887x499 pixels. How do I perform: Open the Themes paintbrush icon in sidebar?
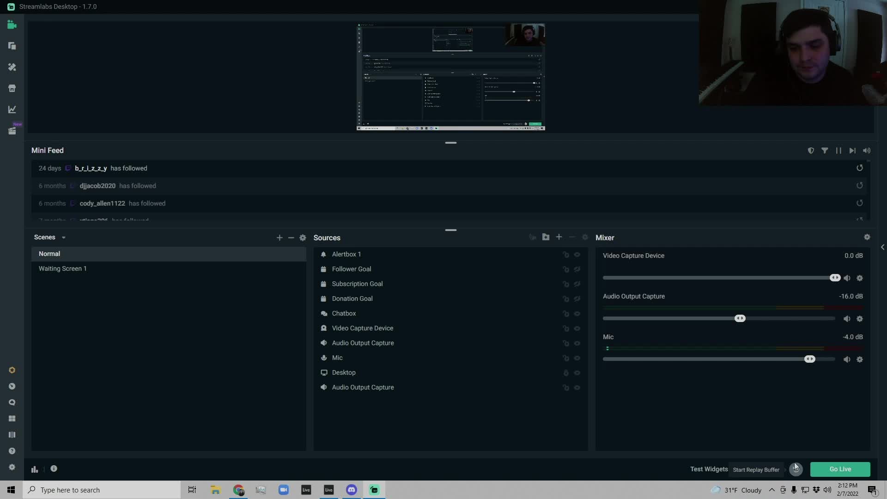tap(12, 67)
